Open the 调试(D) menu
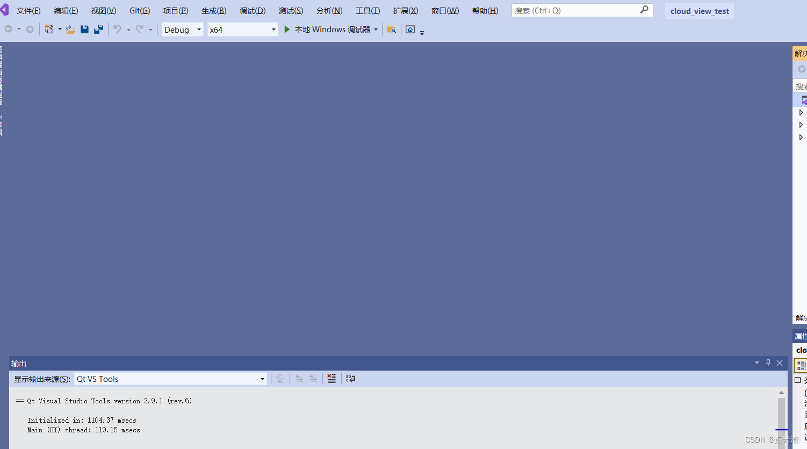The image size is (807, 449). (x=253, y=11)
